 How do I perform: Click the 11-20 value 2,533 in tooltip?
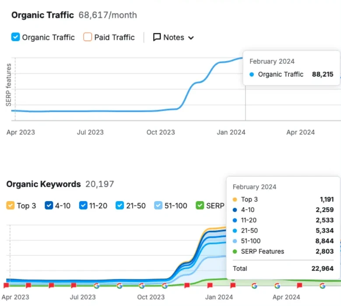click(325, 220)
